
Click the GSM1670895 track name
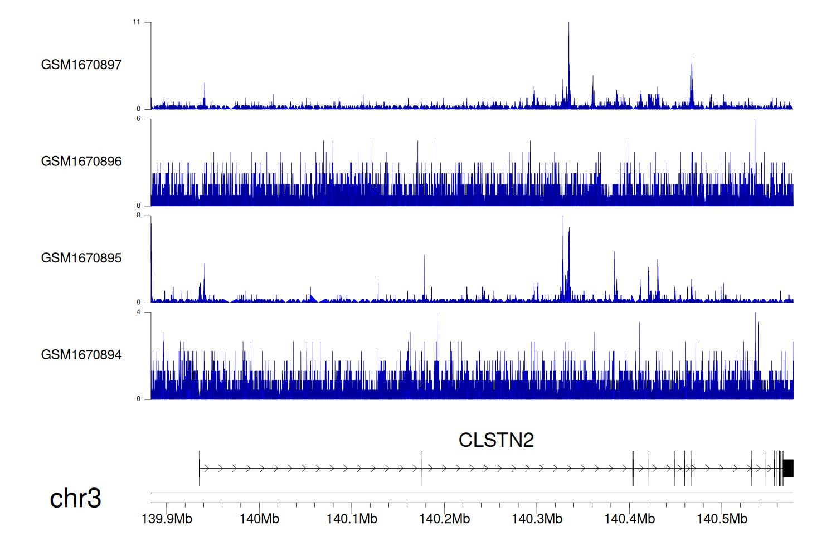81,258
